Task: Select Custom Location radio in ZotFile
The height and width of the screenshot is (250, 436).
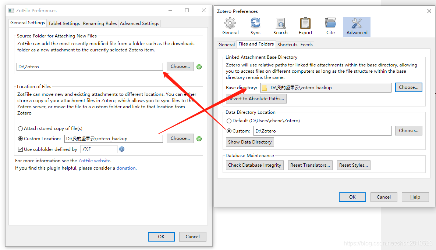Action: [x=20, y=138]
